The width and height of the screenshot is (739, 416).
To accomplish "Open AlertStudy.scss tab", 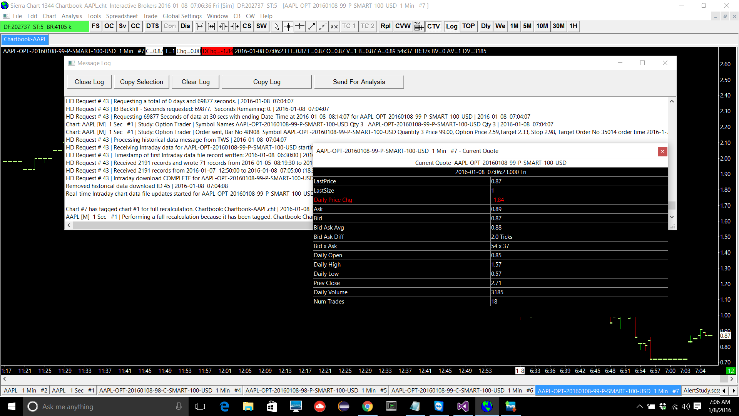I will point(701,391).
